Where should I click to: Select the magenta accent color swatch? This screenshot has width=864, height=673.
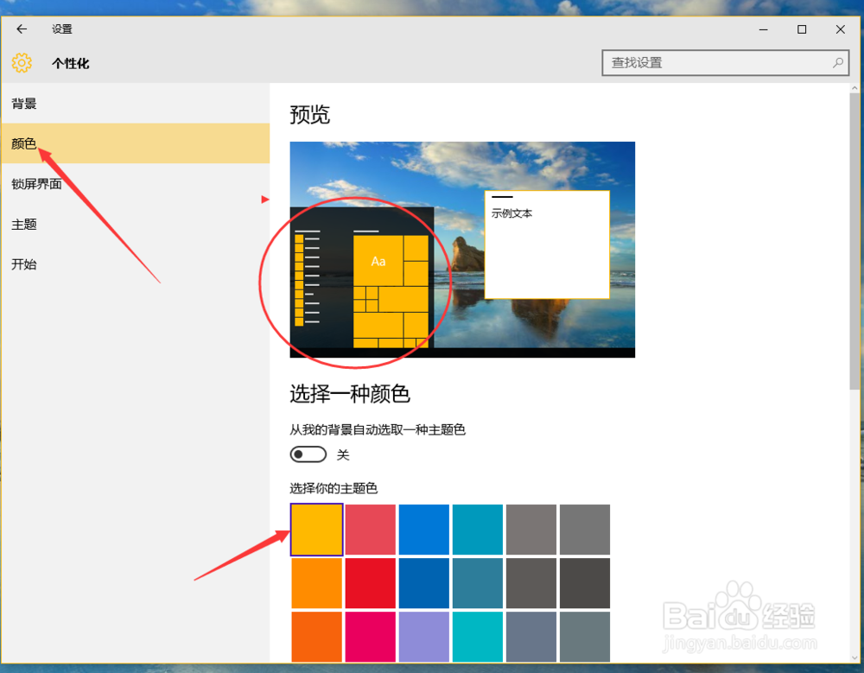pyautogui.click(x=370, y=636)
